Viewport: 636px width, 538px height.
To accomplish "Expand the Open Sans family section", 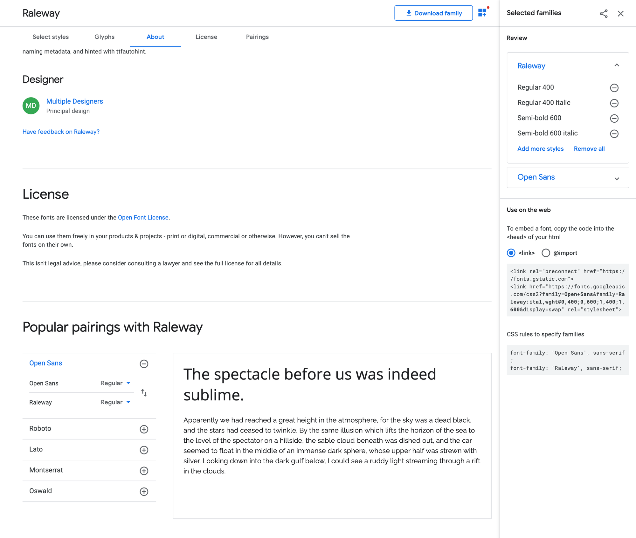I will (x=617, y=178).
